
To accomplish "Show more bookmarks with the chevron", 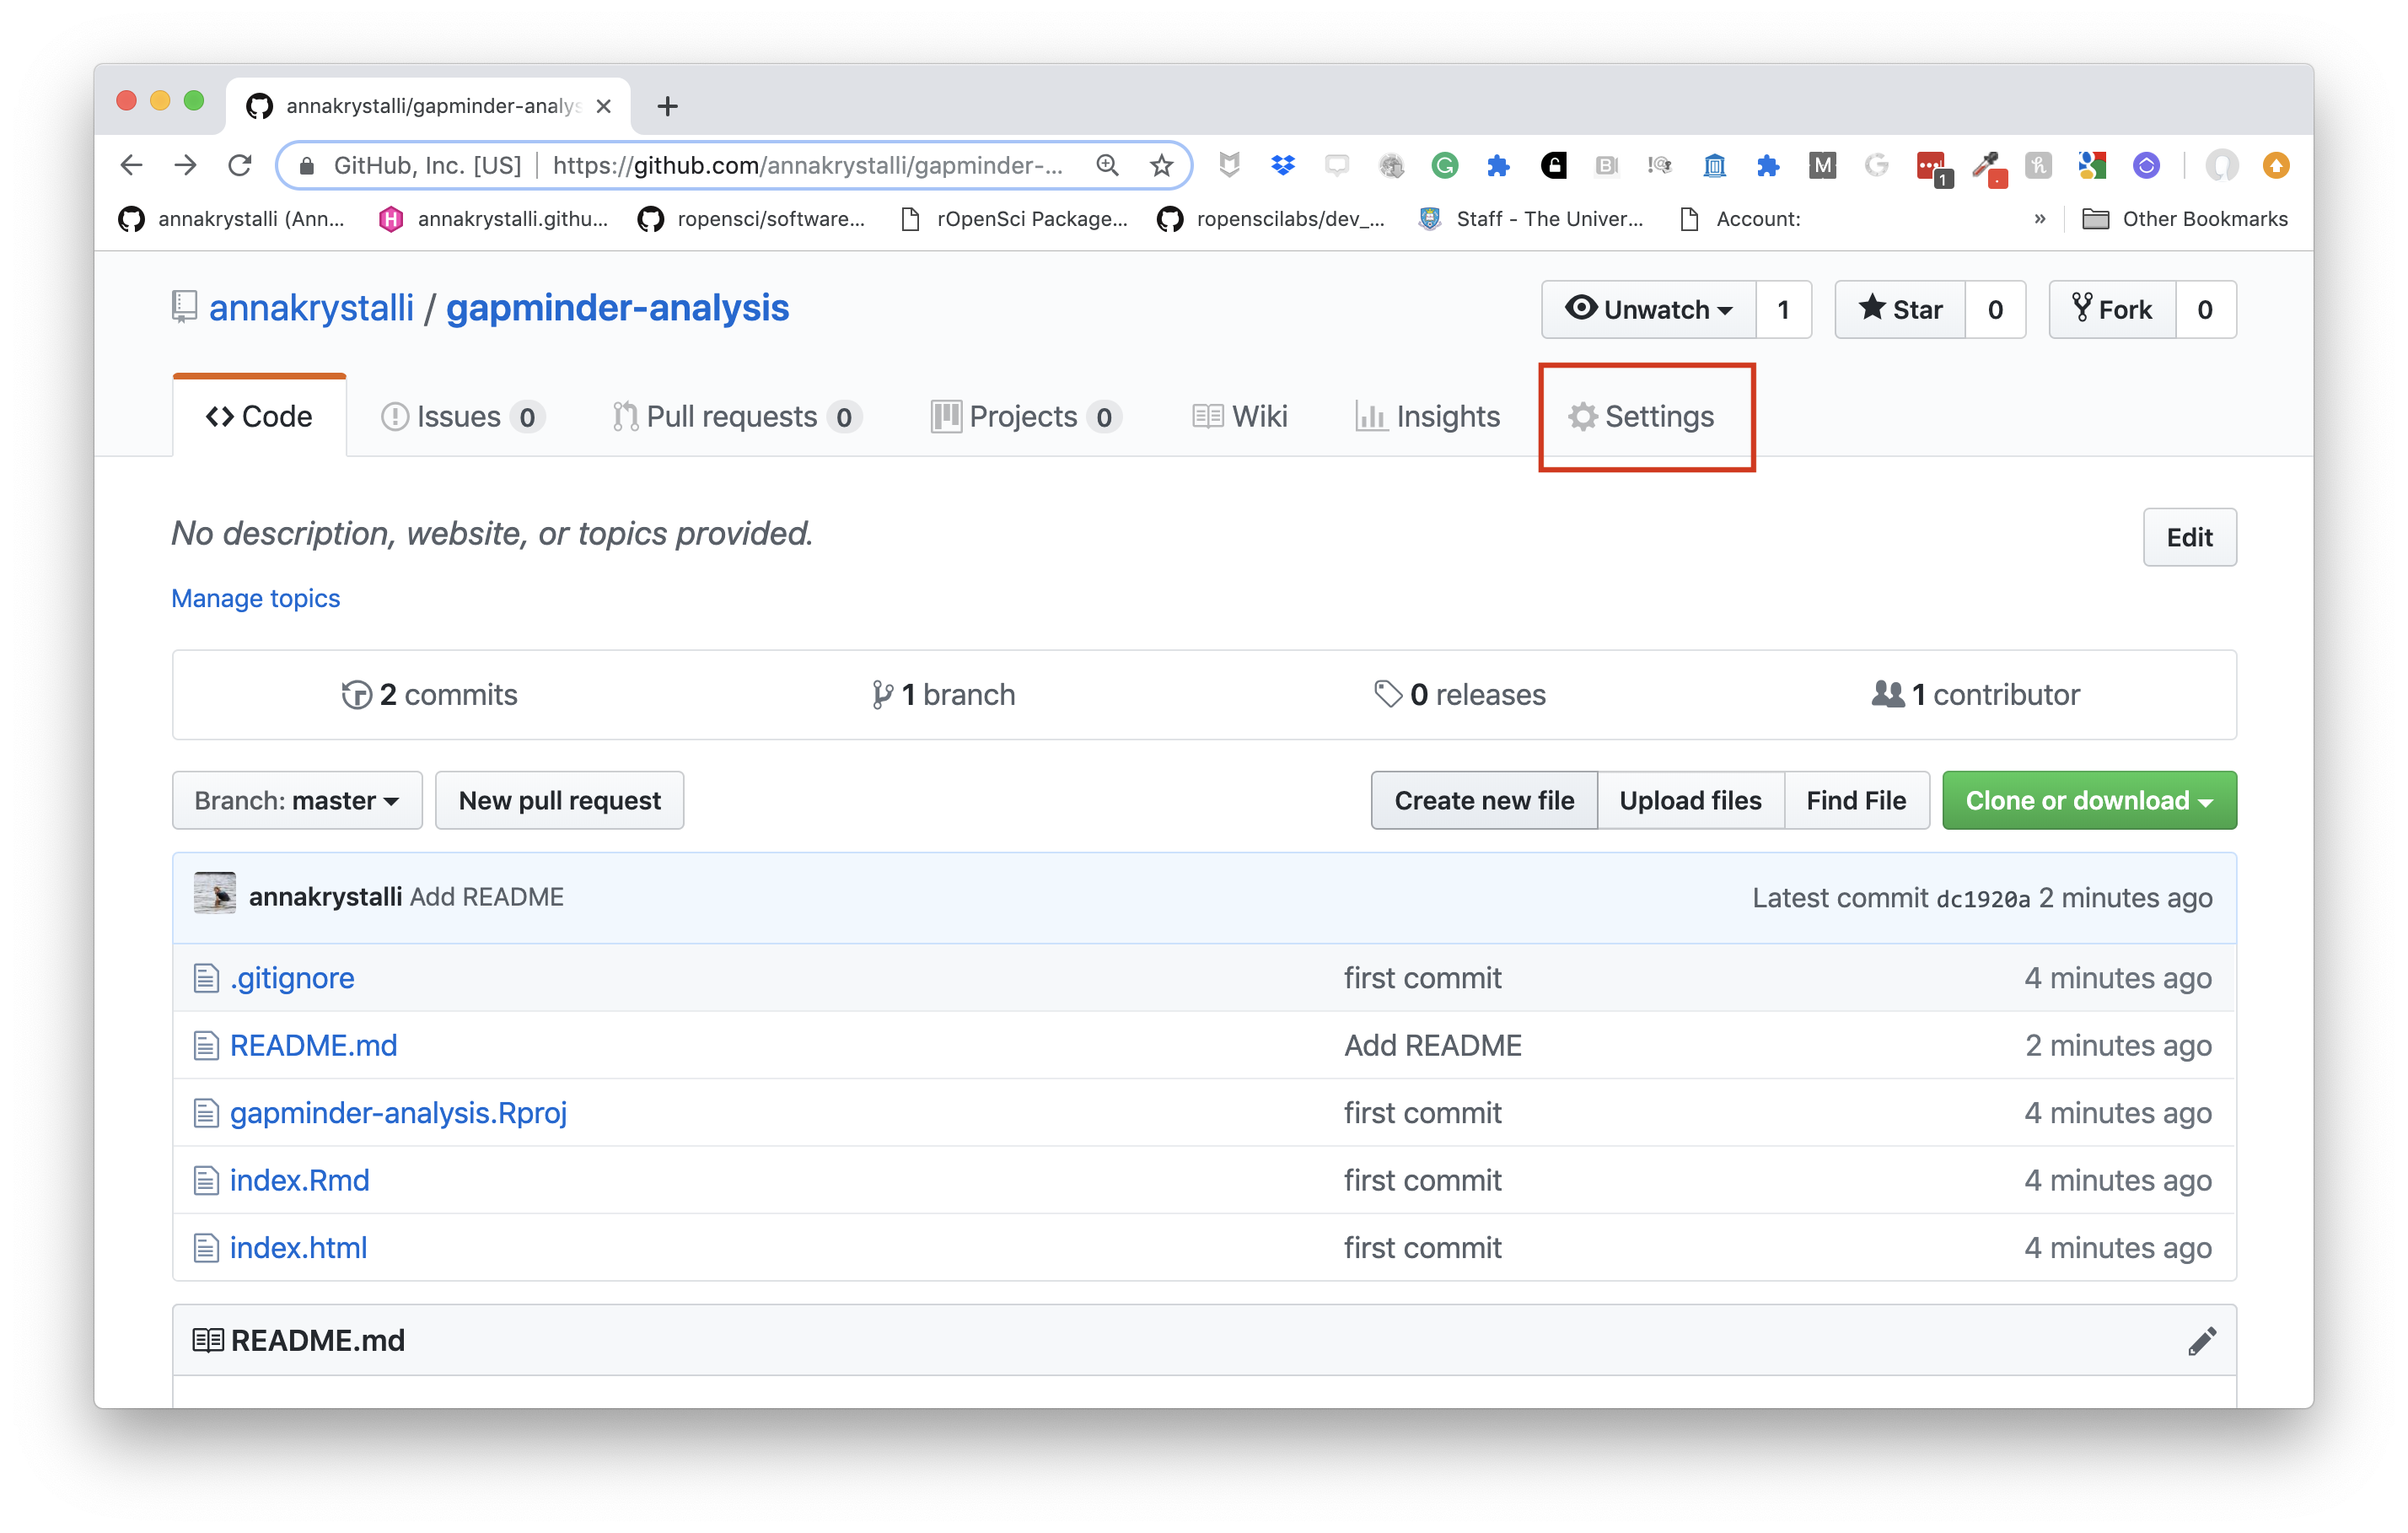I will [x=2039, y=219].
